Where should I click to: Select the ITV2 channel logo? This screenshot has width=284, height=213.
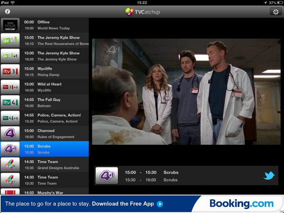tap(10, 40)
